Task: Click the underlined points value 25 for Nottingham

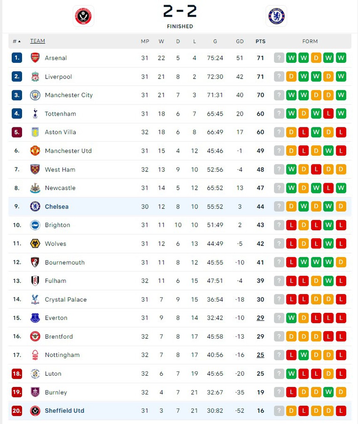Action: point(260,355)
